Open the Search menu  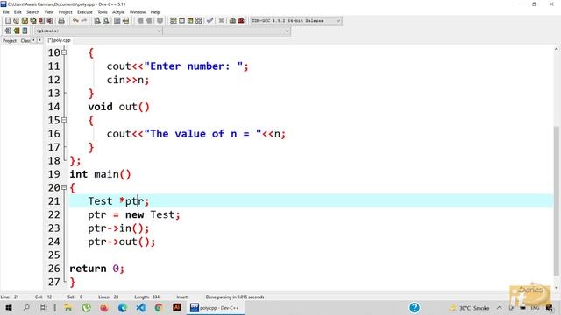(x=33, y=11)
